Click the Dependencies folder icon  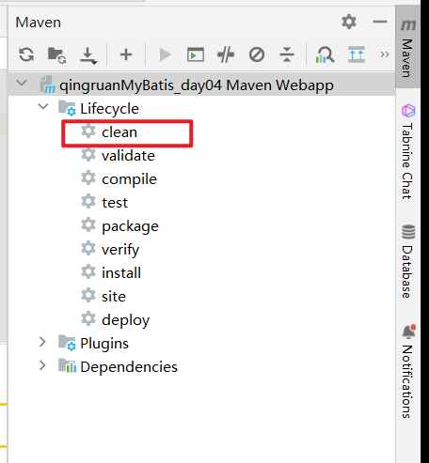[x=67, y=365]
